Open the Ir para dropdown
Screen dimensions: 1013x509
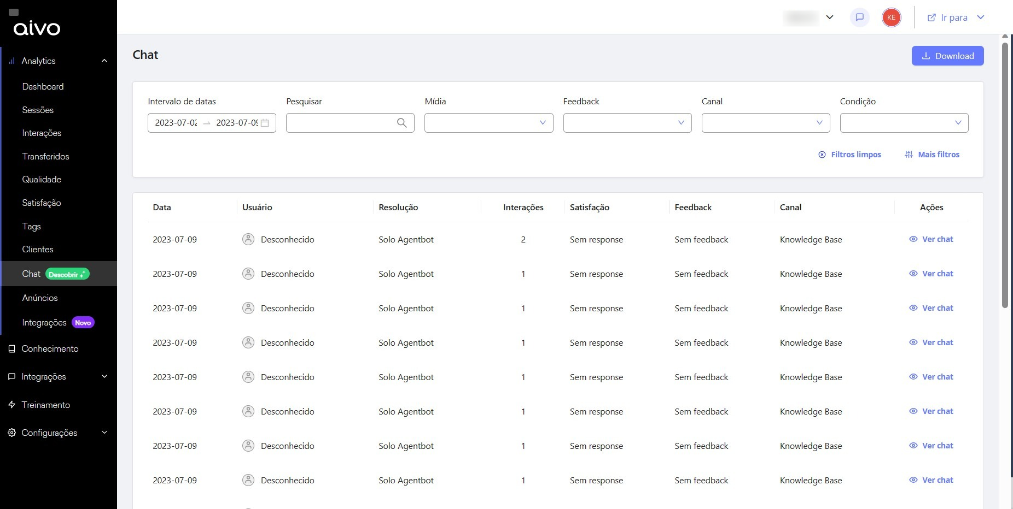coord(955,17)
